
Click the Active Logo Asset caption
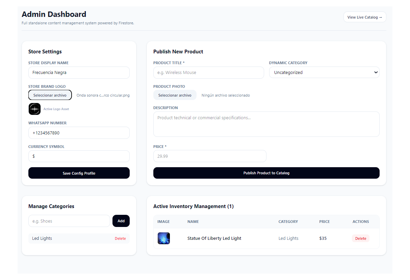point(56,109)
